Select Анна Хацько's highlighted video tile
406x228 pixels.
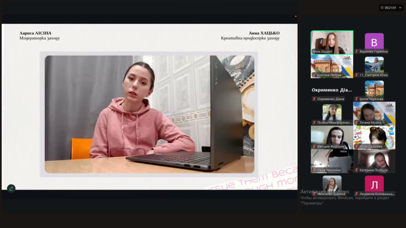[332, 42]
